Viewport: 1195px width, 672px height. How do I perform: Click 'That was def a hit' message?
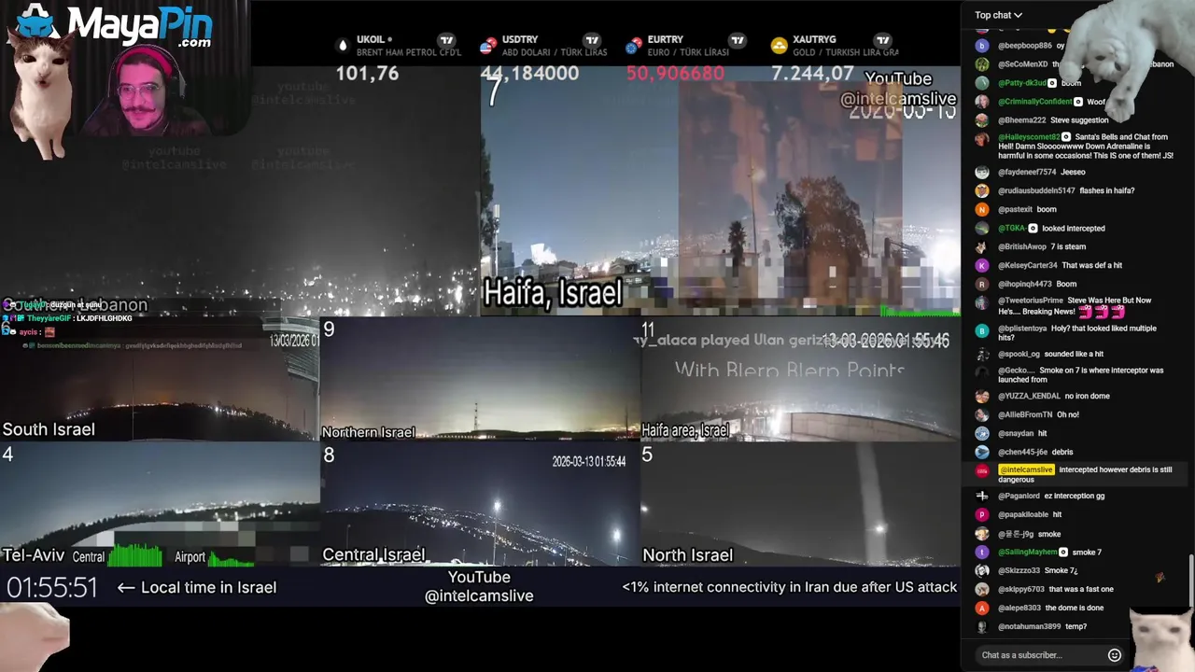click(1092, 265)
